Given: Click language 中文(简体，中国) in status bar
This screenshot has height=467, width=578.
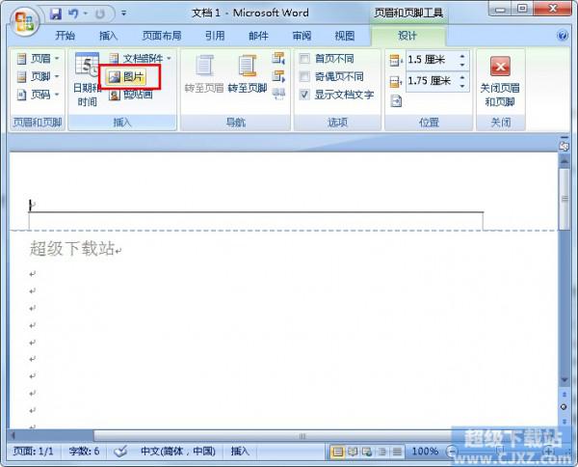Looking at the screenshot, I should click(x=178, y=452).
